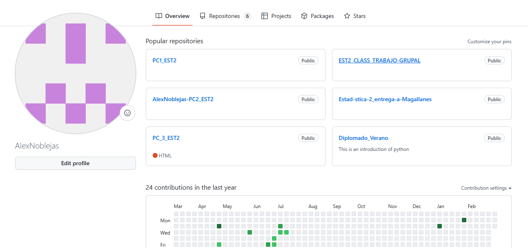
Task: Click the smiley set-status icon
Action: coord(127,113)
